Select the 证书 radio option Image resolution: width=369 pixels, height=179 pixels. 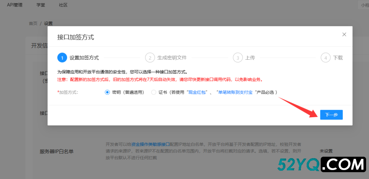tap(154, 92)
